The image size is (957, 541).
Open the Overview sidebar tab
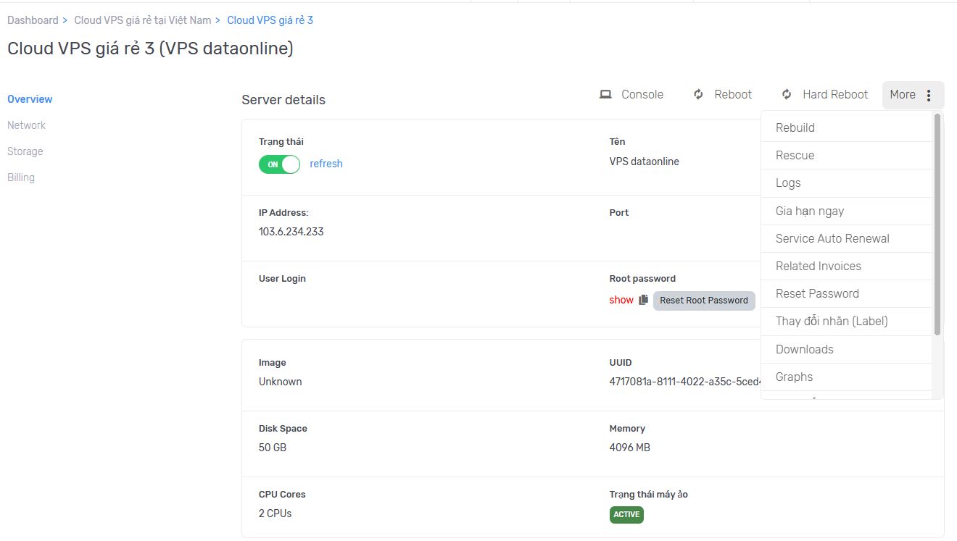click(x=30, y=99)
